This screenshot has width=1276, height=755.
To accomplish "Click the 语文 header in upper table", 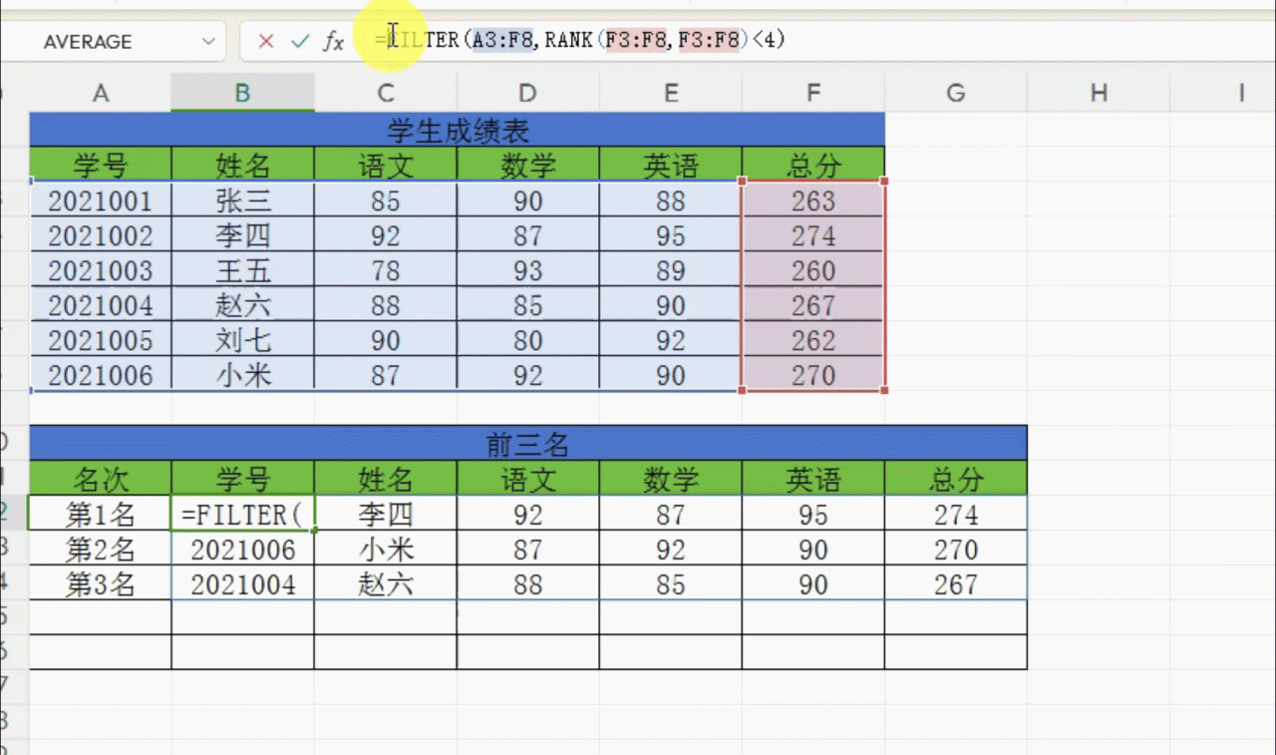I will [x=386, y=165].
